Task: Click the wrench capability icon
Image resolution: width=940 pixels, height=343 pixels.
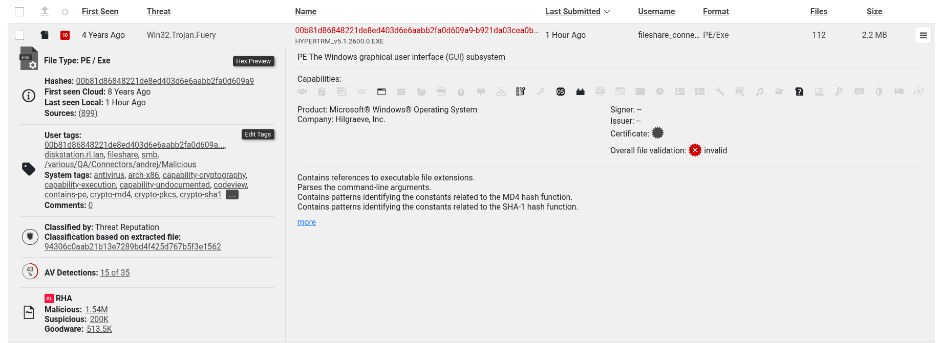Action: 719,92
